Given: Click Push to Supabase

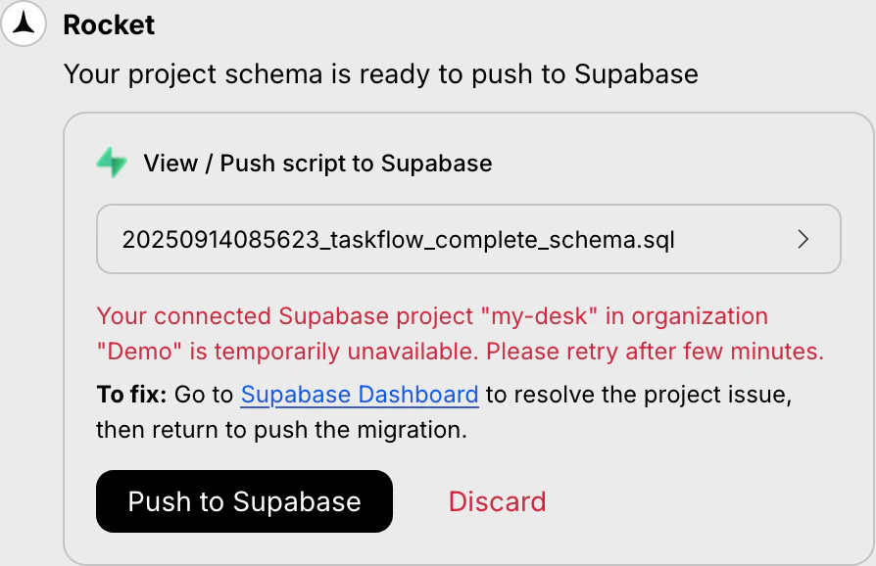Looking at the screenshot, I should point(244,501).
